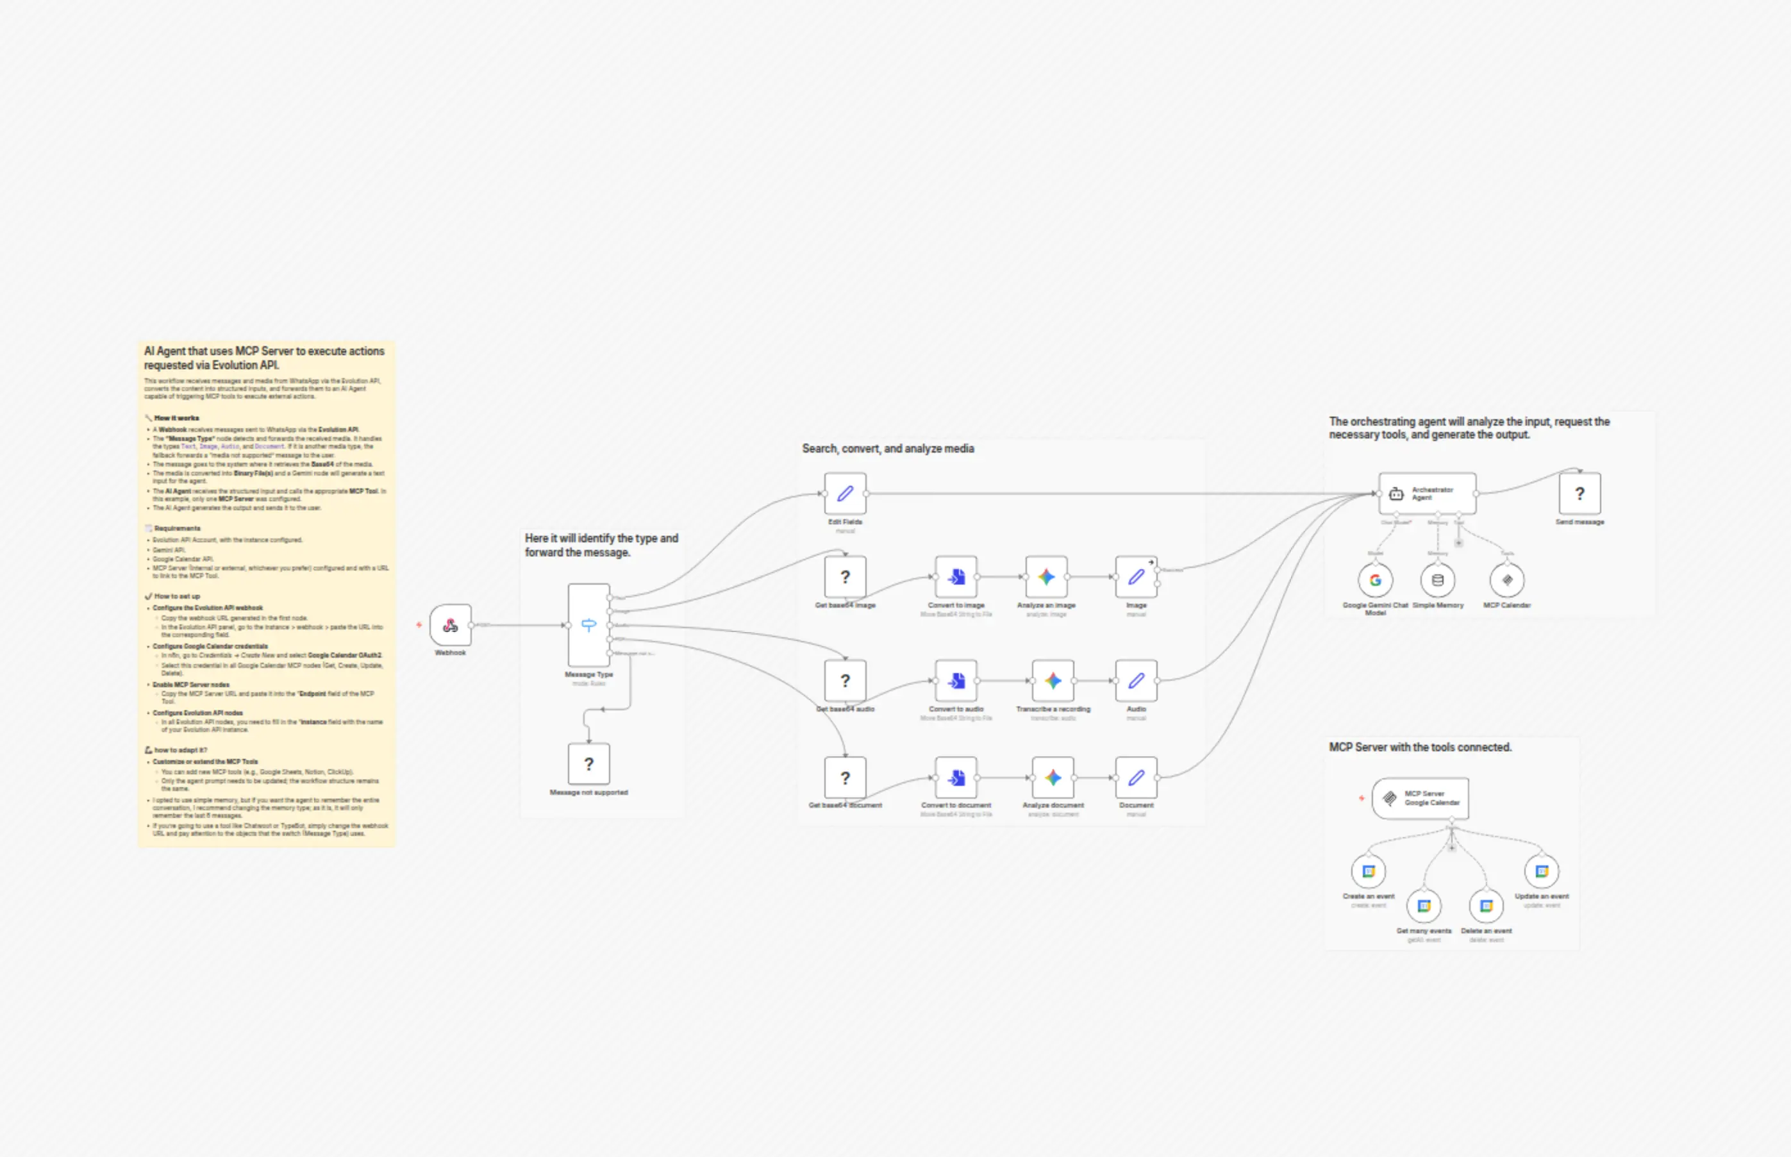This screenshot has width=1791, height=1157.
Task: Click the Get many events node
Action: 1424,906
